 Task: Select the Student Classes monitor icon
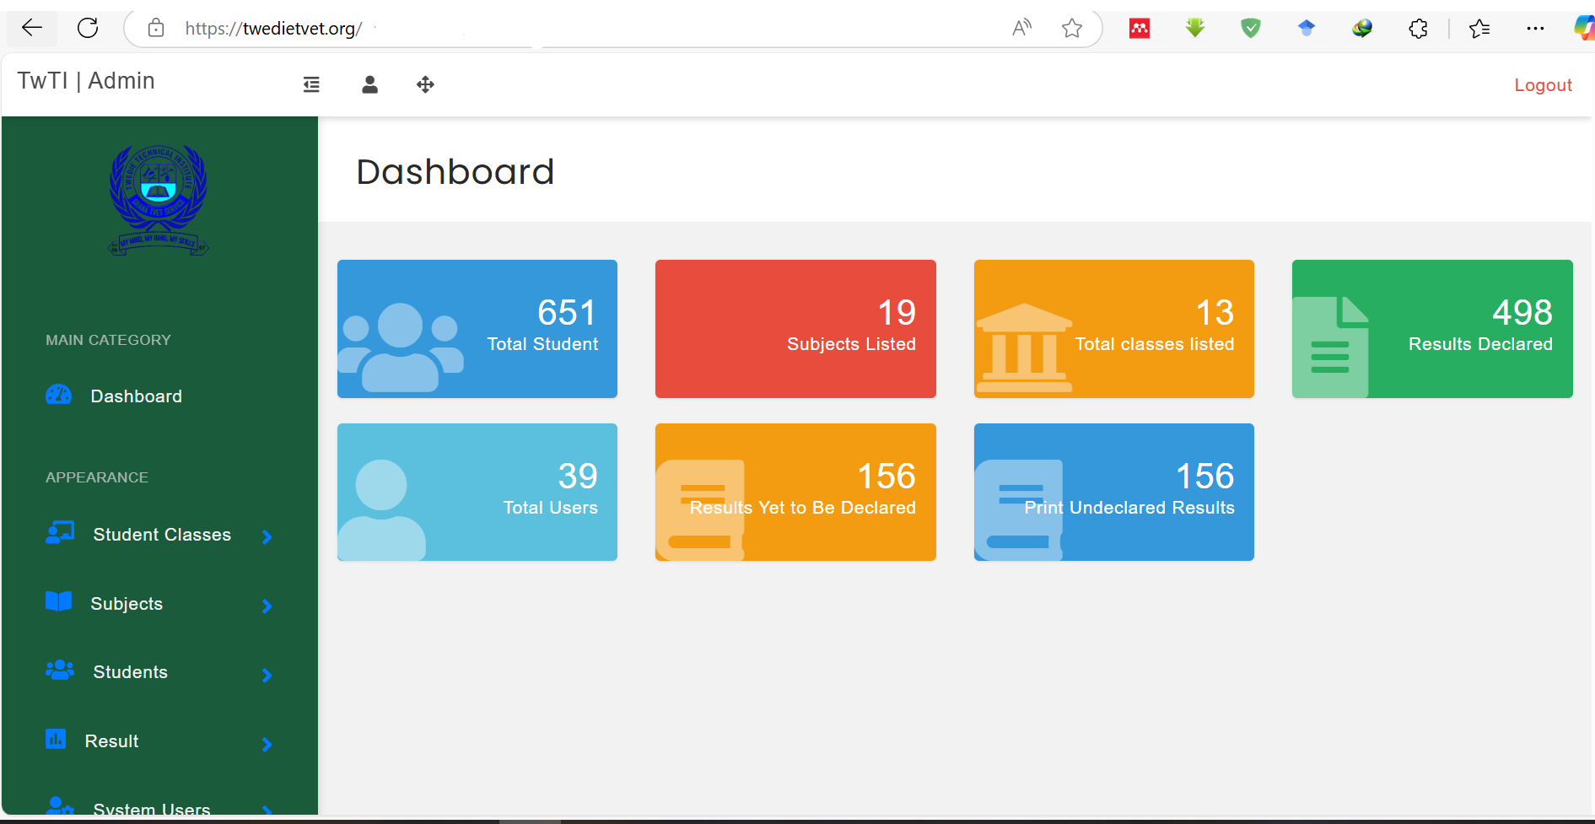(x=57, y=533)
